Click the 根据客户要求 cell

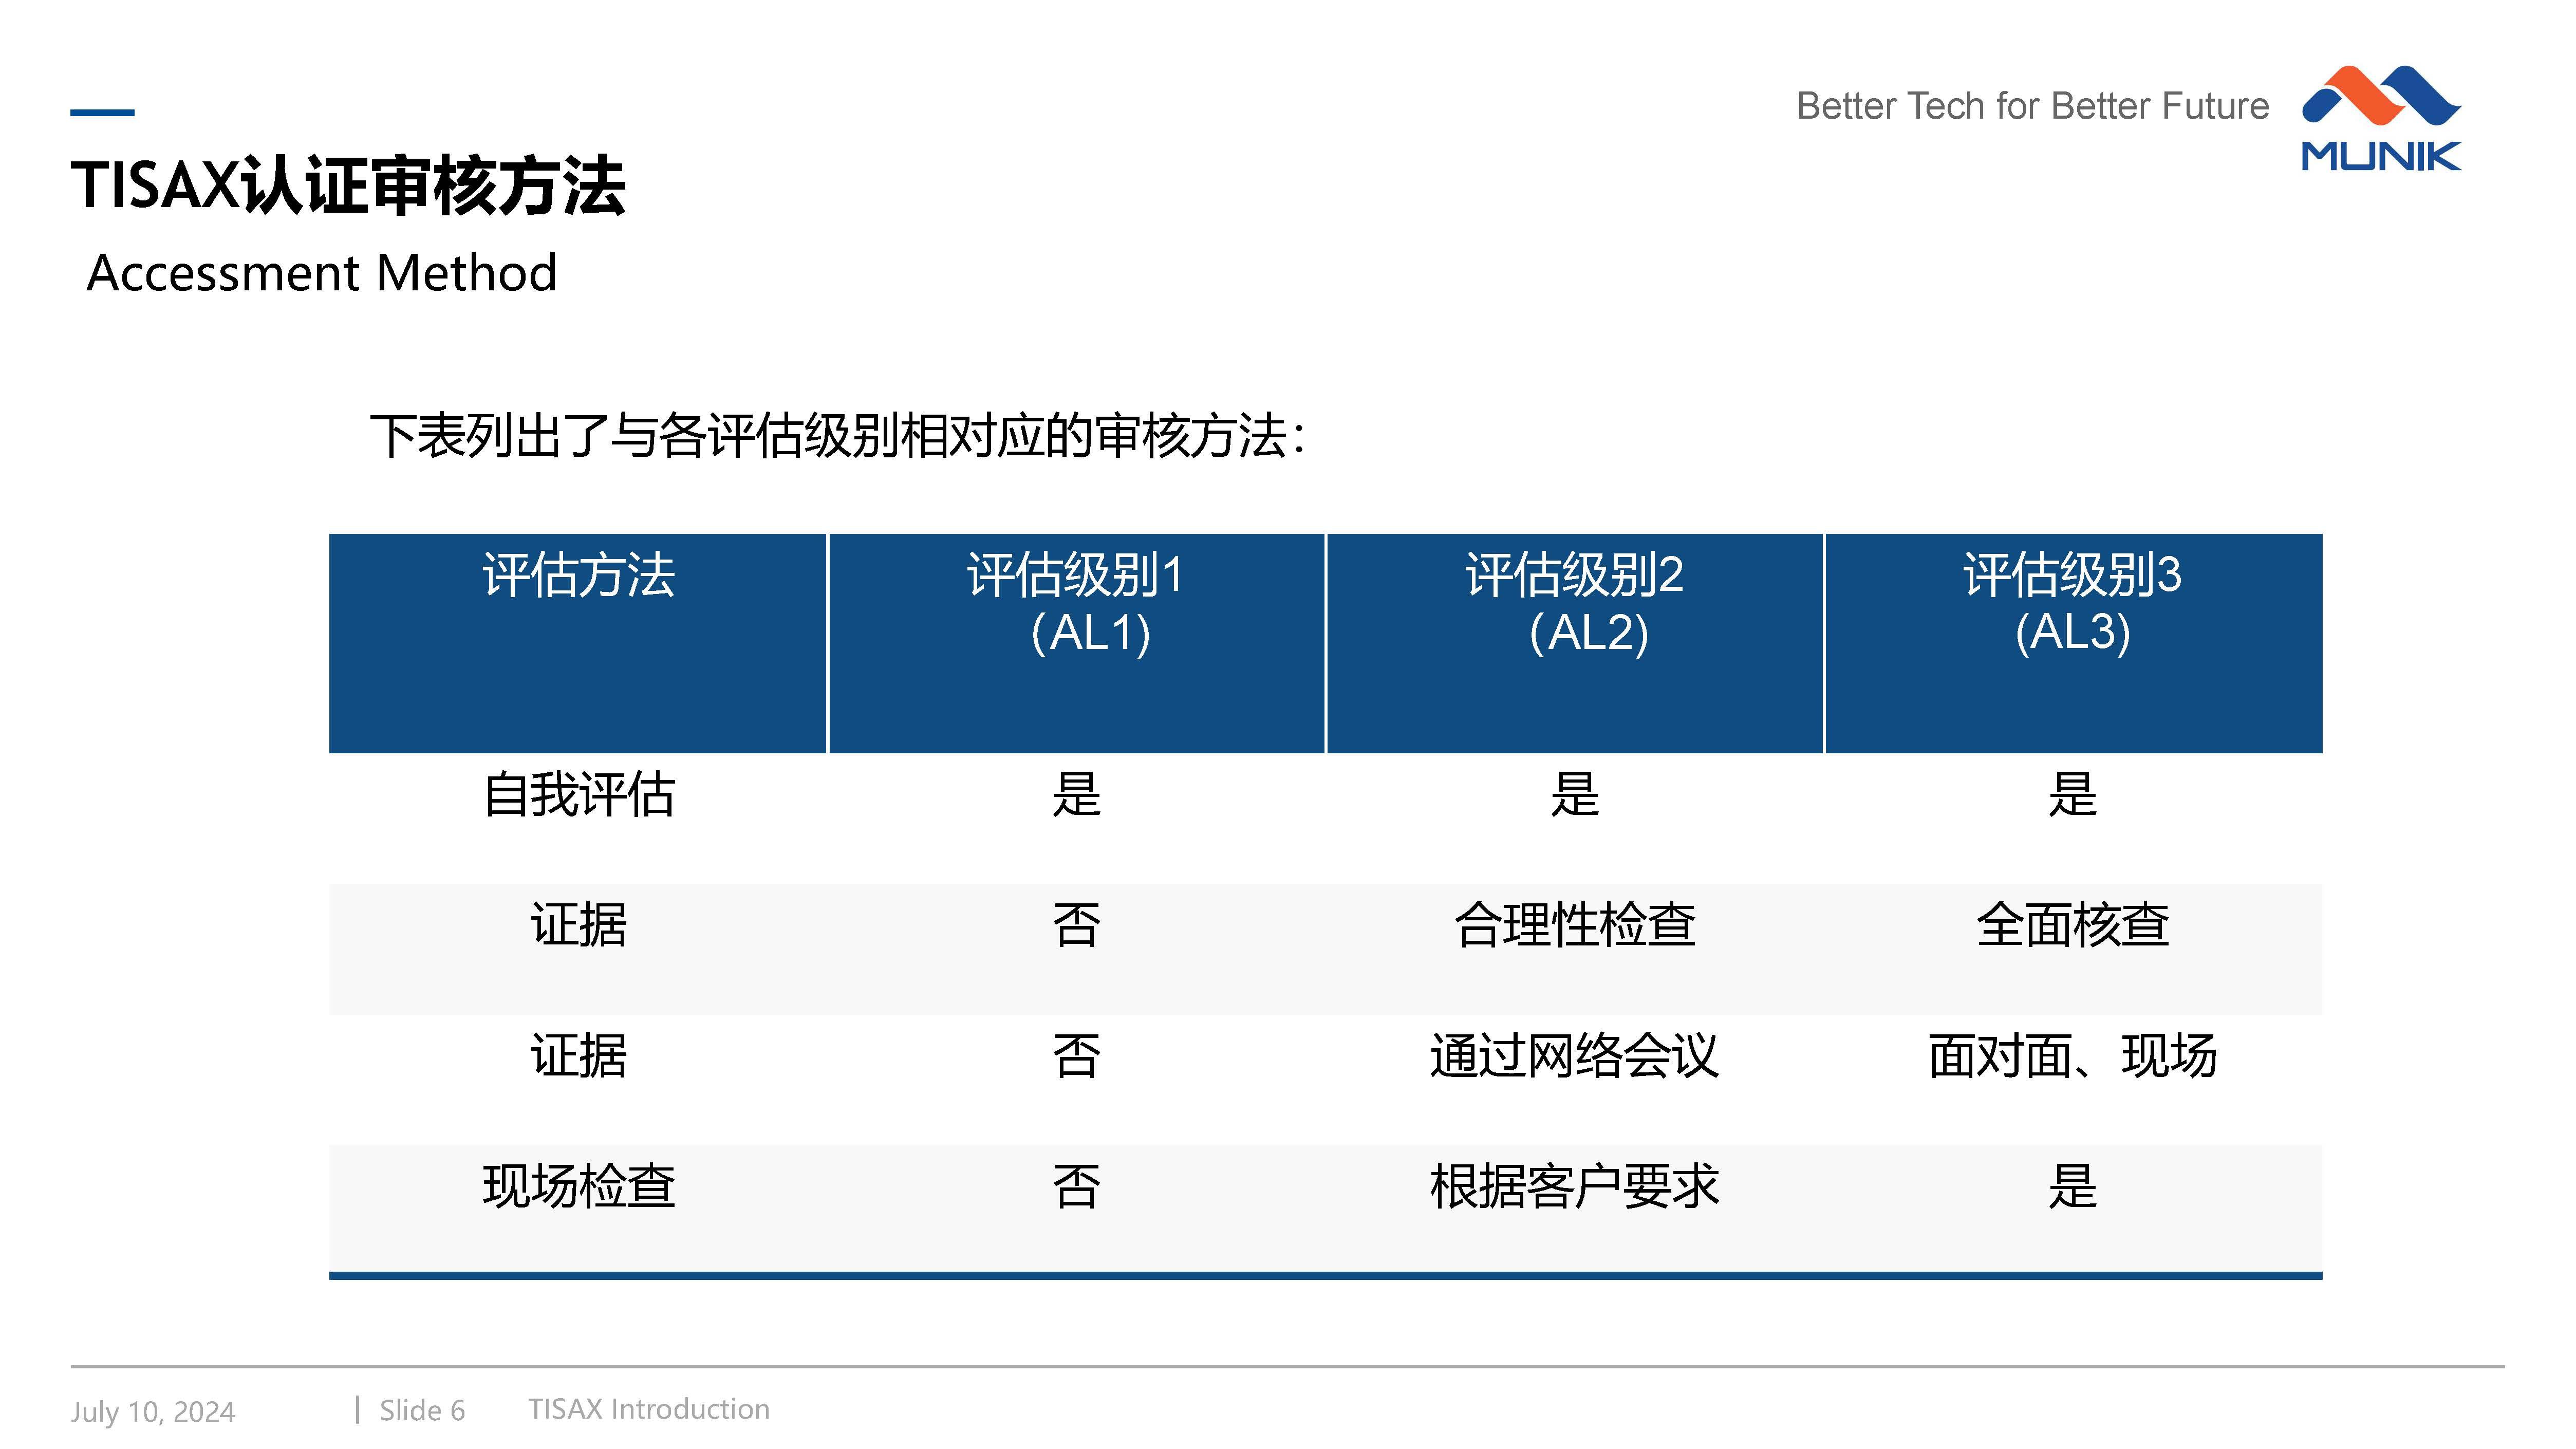1574,1187
